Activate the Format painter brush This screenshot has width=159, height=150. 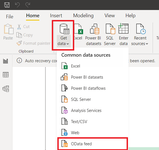coord(33,43)
